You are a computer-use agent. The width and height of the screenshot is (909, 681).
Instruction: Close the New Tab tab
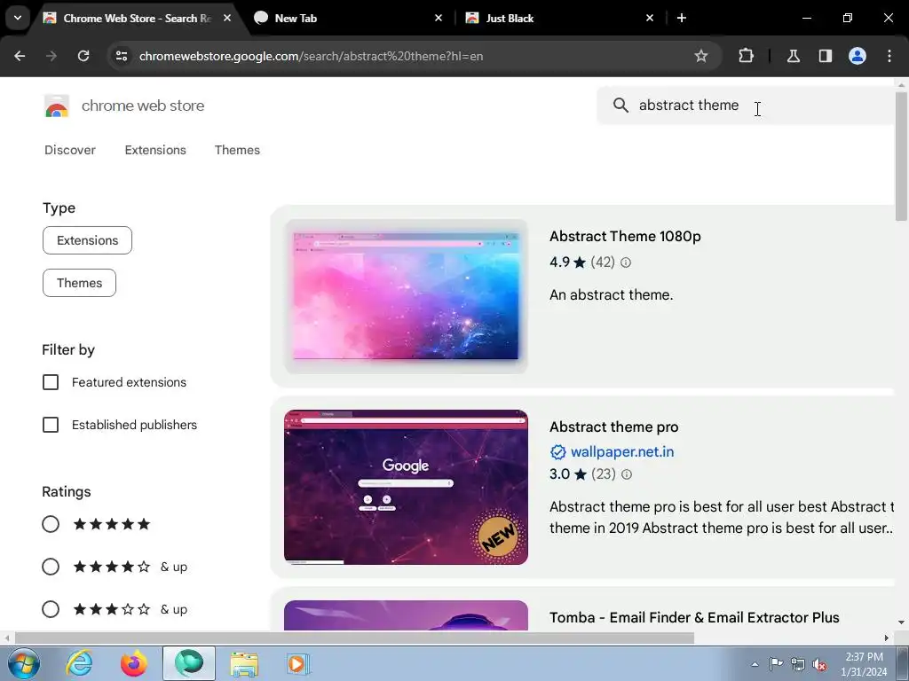coord(439,18)
